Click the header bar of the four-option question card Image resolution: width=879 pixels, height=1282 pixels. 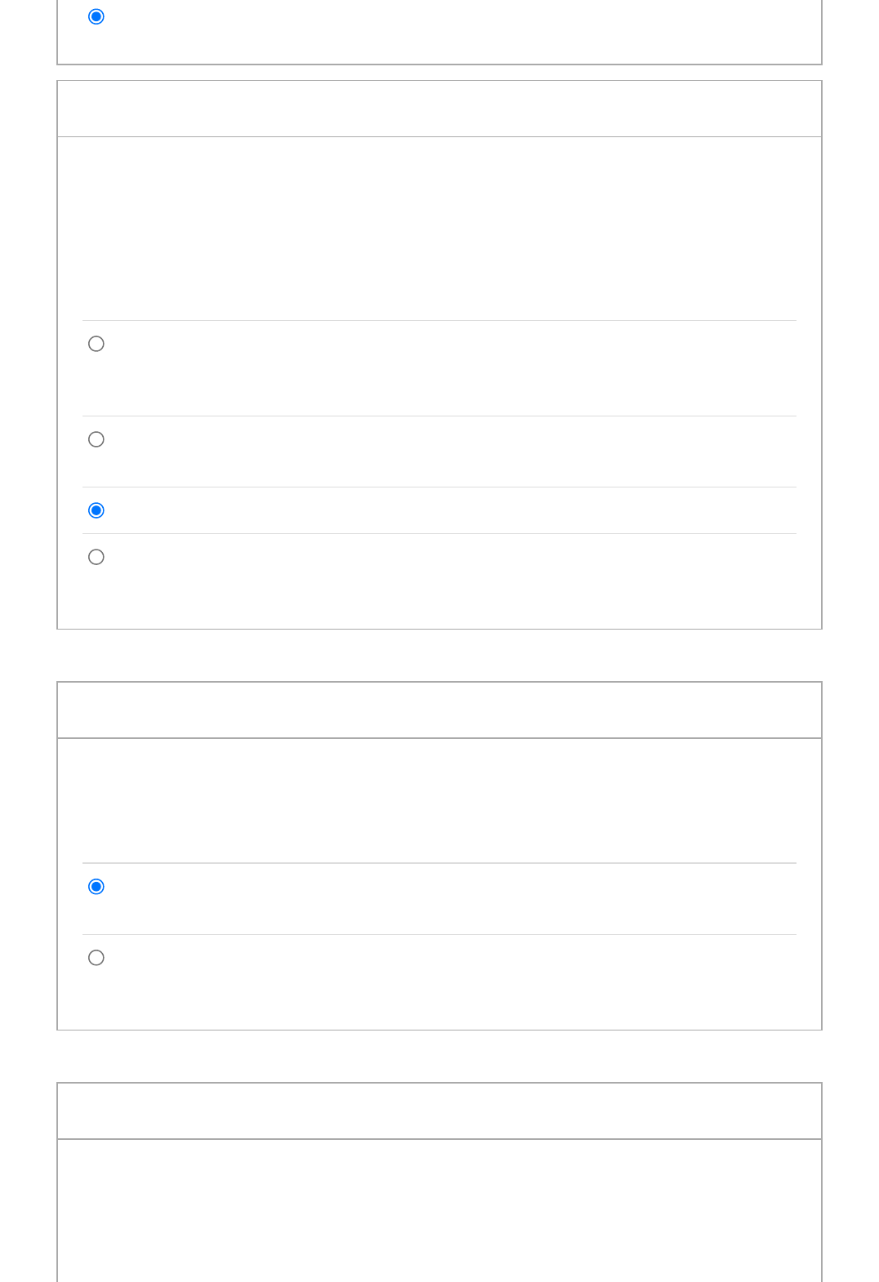tap(439, 109)
